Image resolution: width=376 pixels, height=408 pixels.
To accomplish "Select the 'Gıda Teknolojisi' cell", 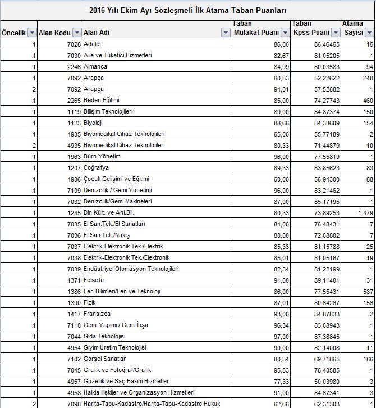I will tap(157, 336).
